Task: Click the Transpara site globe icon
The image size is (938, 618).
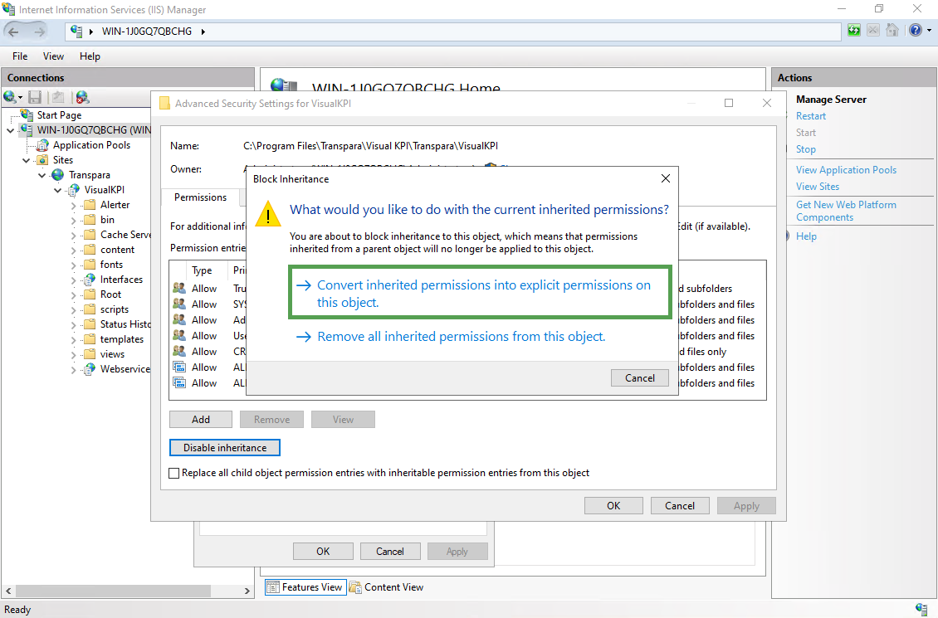Action: point(58,175)
